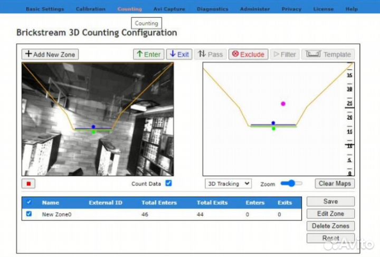380x257 pixels.
Task: Select the Enter line tool
Action: coord(148,54)
